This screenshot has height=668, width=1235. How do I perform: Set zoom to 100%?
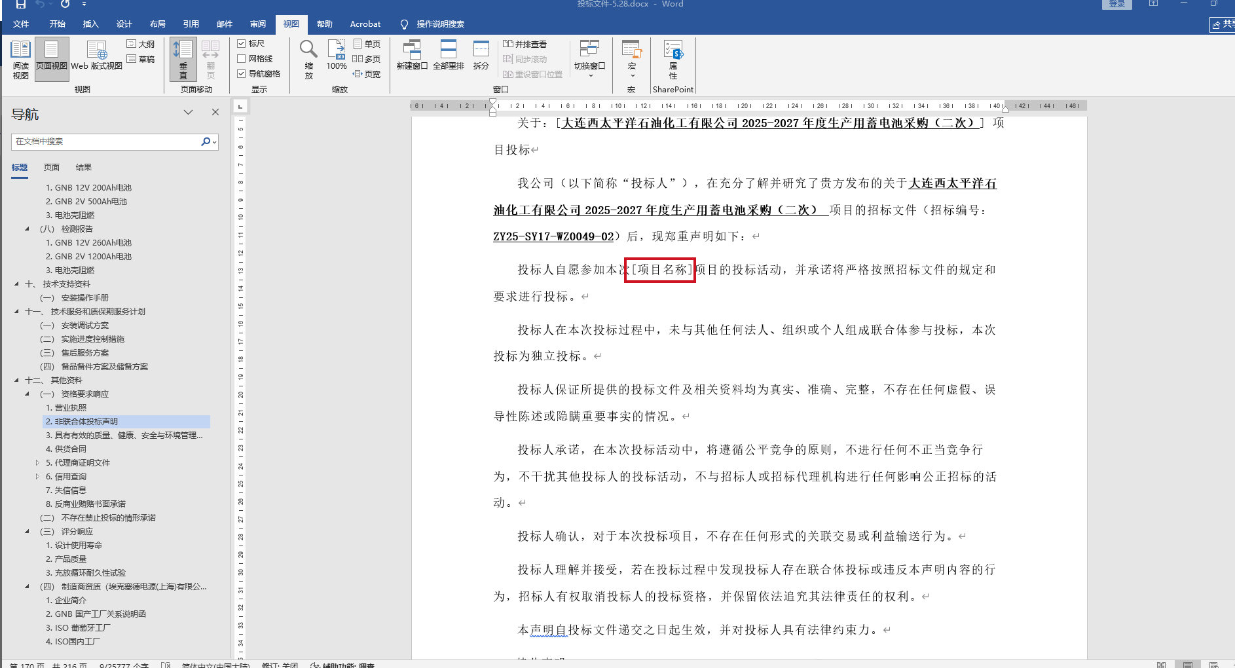[x=337, y=56]
